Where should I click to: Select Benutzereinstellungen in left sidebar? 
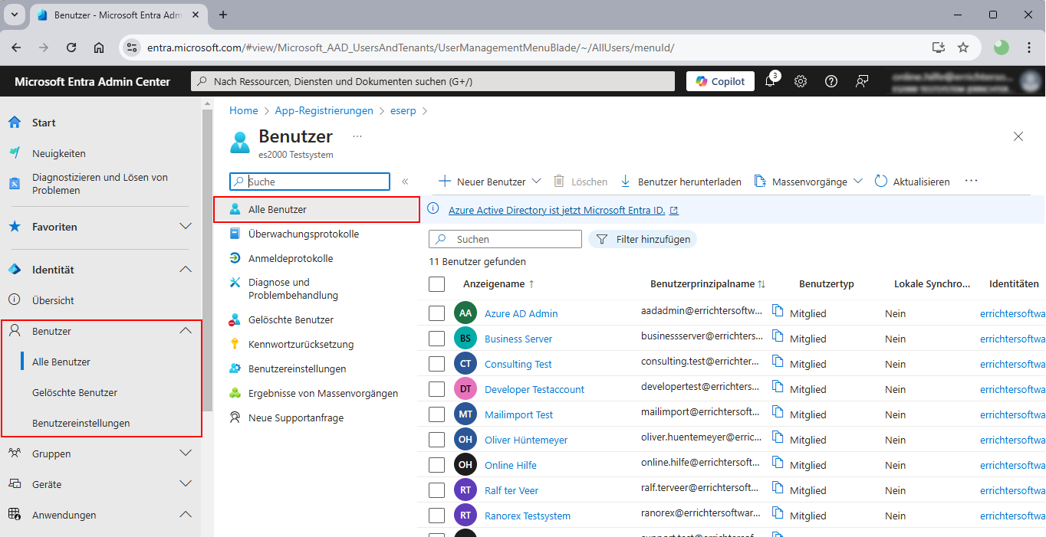click(x=81, y=423)
